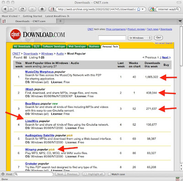Click the scrollbar down arrow
The height and width of the screenshot is (181, 183).
point(181,169)
